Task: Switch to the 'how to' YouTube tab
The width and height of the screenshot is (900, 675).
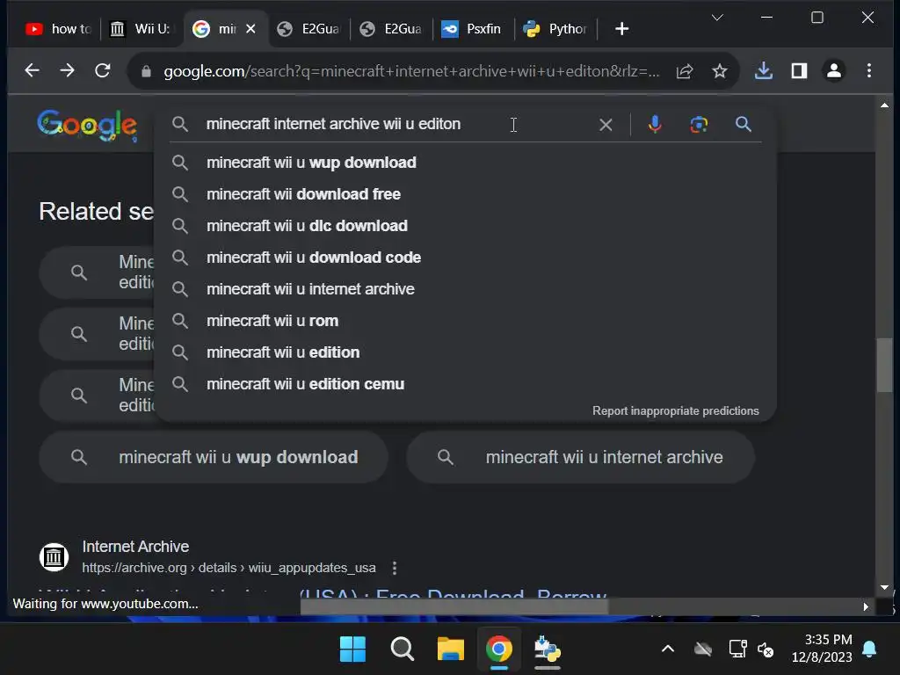Action: 57,29
